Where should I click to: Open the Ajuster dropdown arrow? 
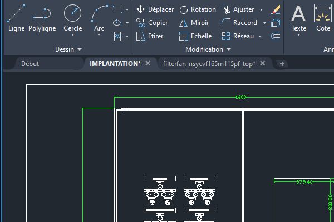[x=262, y=9]
